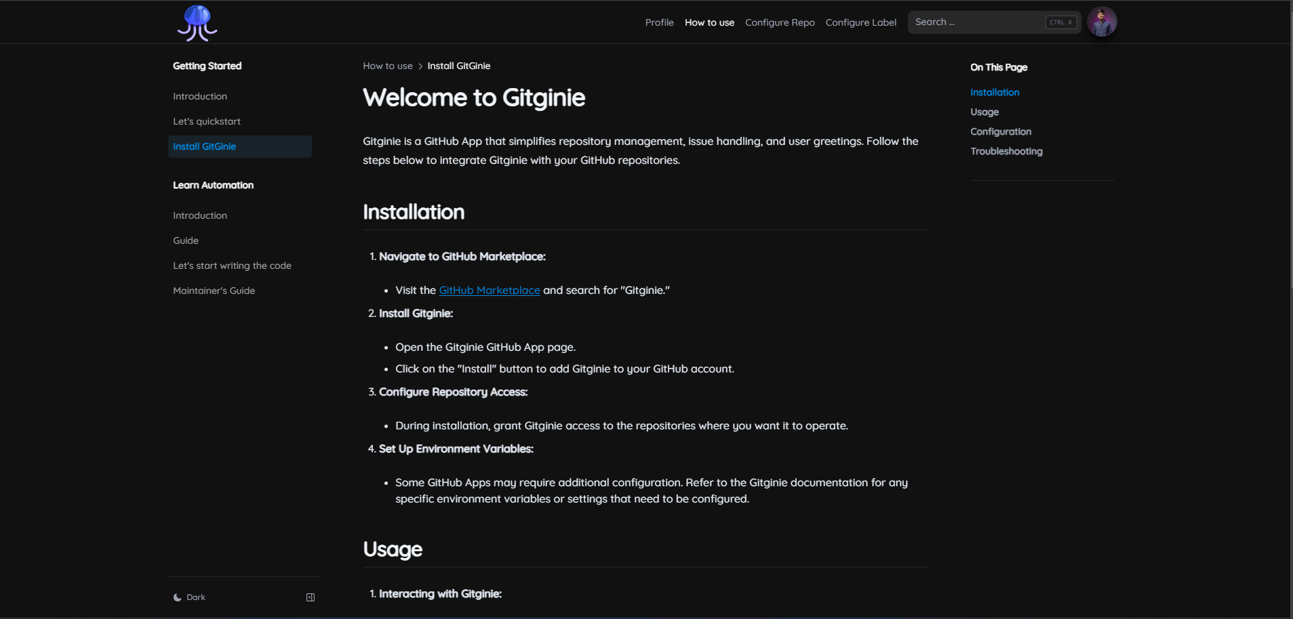This screenshot has width=1293, height=619.
Task: Click the CTRL K shortcut badge
Action: pyautogui.click(x=1061, y=22)
